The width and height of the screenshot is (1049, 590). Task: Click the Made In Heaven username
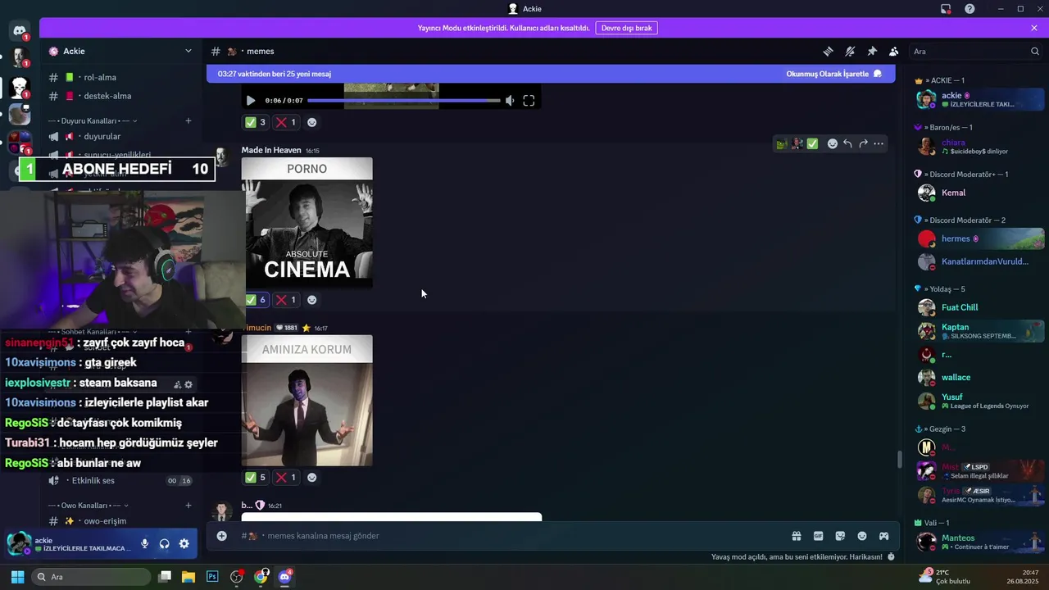(271, 150)
